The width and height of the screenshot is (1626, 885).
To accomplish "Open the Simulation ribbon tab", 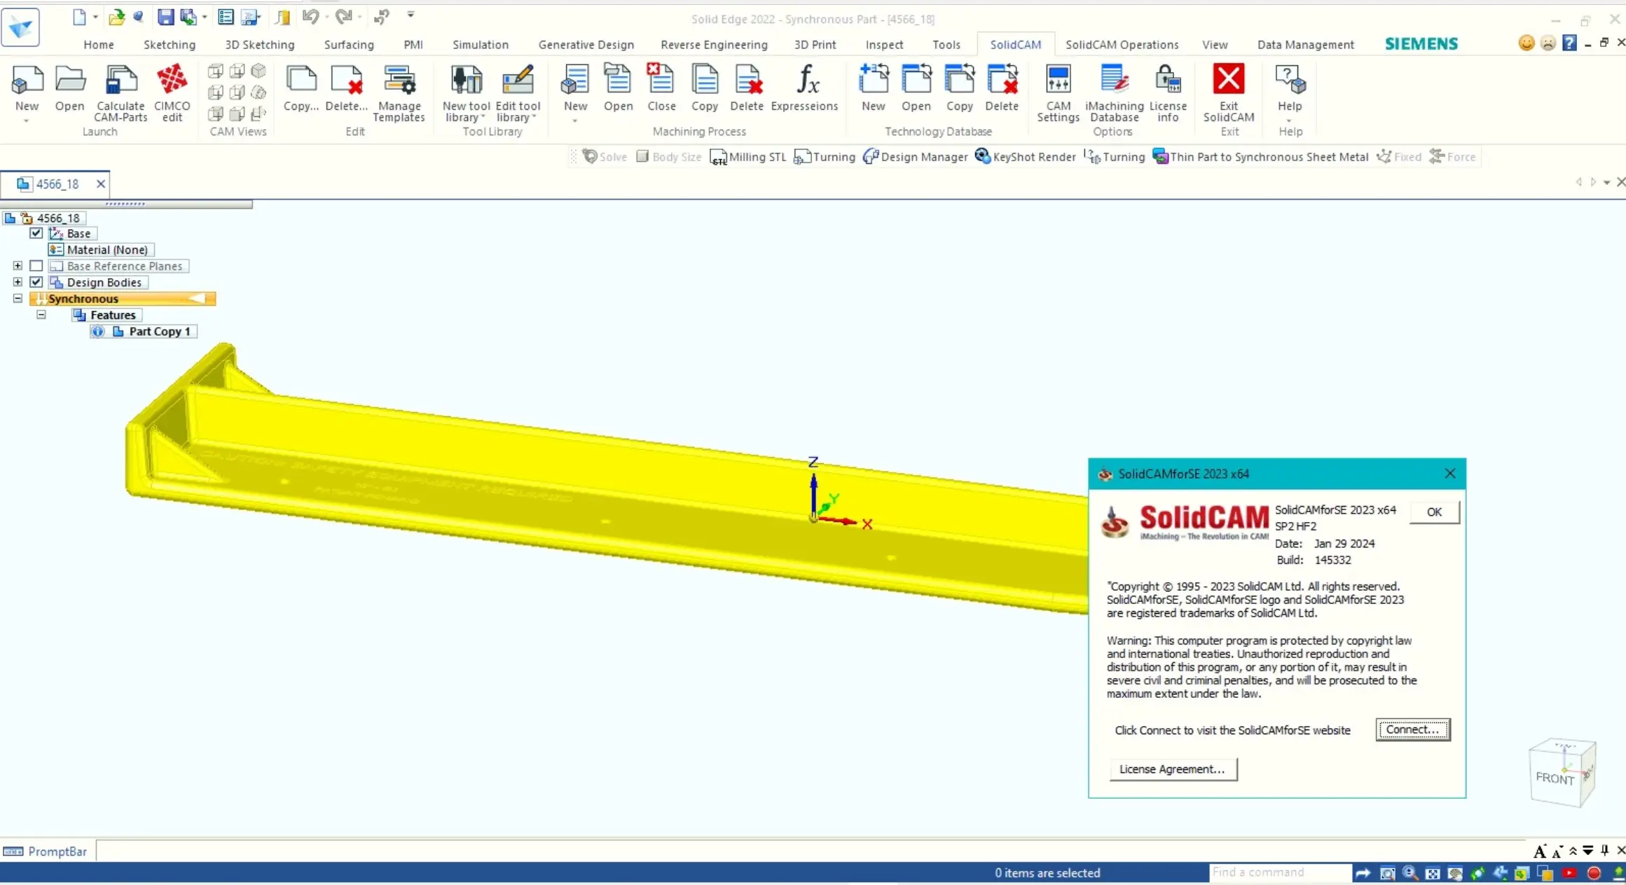I will tap(480, 45).
